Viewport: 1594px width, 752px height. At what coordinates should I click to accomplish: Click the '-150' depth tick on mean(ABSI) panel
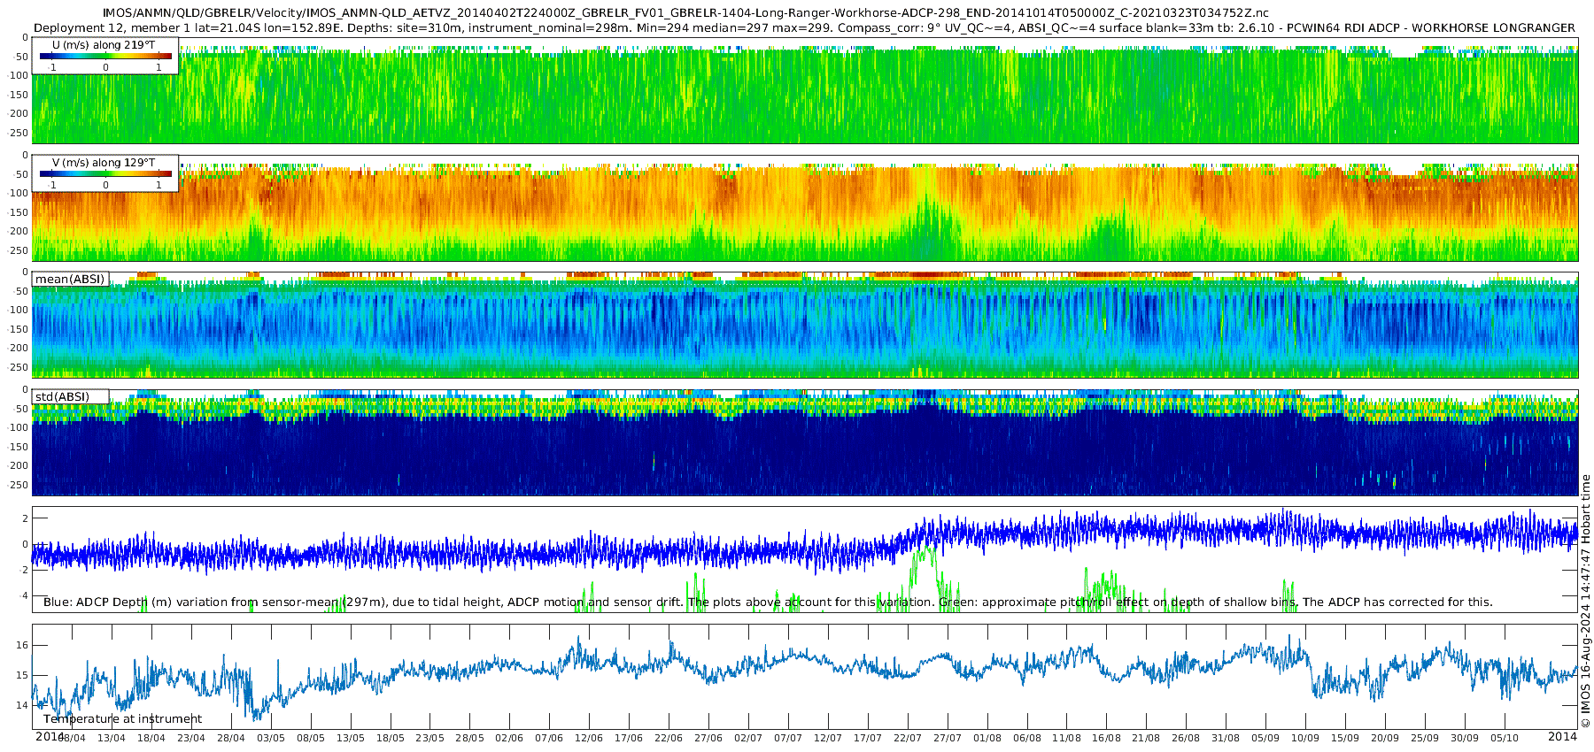point(19,330)
